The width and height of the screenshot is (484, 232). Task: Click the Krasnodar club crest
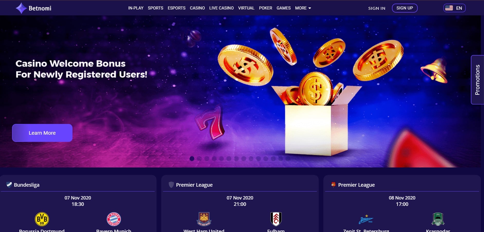coord(438,219)
